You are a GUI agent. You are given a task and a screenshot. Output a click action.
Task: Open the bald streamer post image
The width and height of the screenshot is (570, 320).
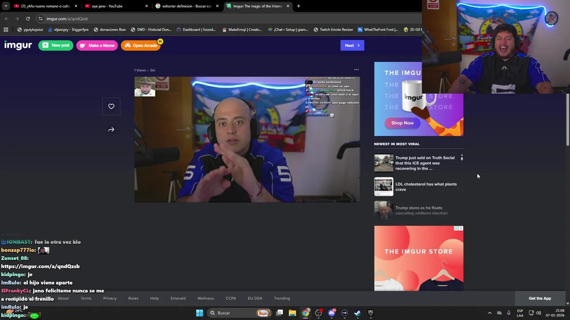click(x=247, y=140)
